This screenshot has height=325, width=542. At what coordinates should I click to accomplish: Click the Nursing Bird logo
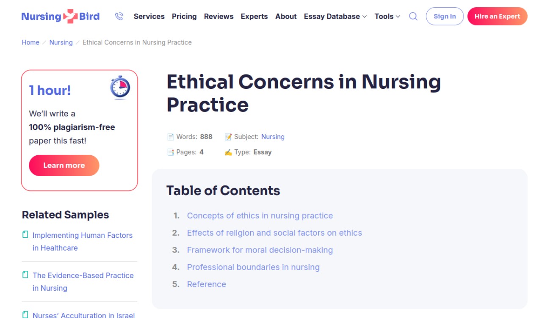tap(61, 17)
